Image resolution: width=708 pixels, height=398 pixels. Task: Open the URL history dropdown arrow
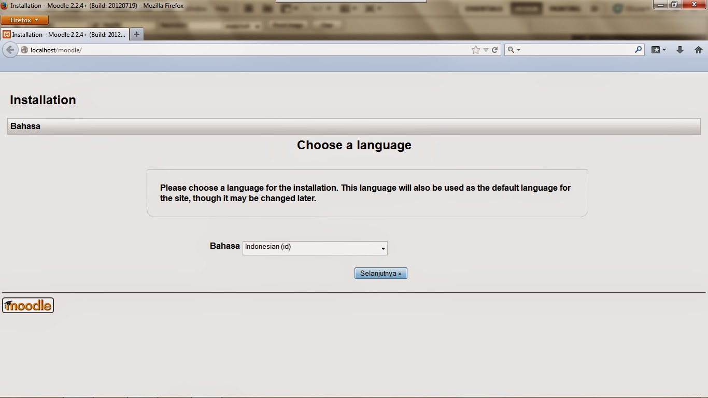click(x=486, y=50)
